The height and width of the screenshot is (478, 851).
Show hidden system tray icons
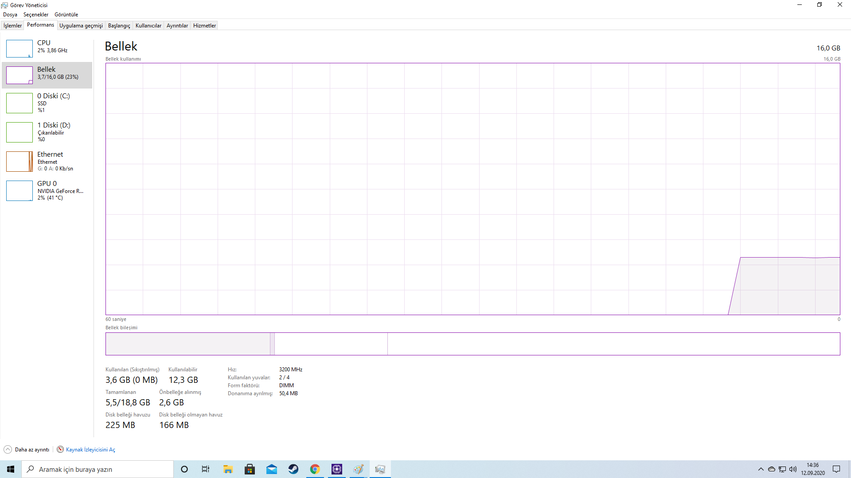(x=761, y=469)
